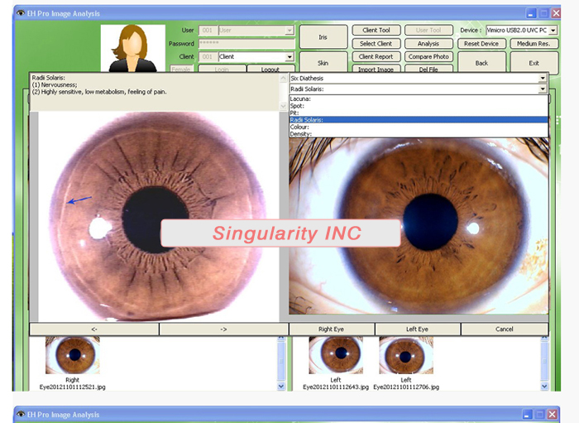Click the Left Eye button

(x=418, y=329)
